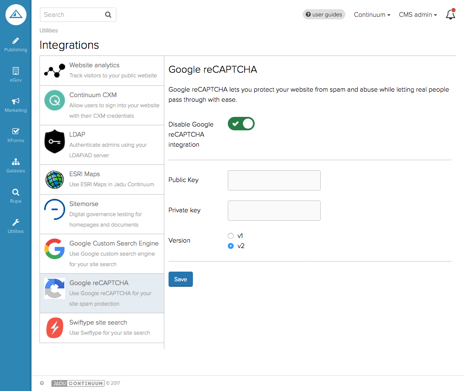Open the user guides link
Viewport: 464px width, 391px height.
(324, 14)
